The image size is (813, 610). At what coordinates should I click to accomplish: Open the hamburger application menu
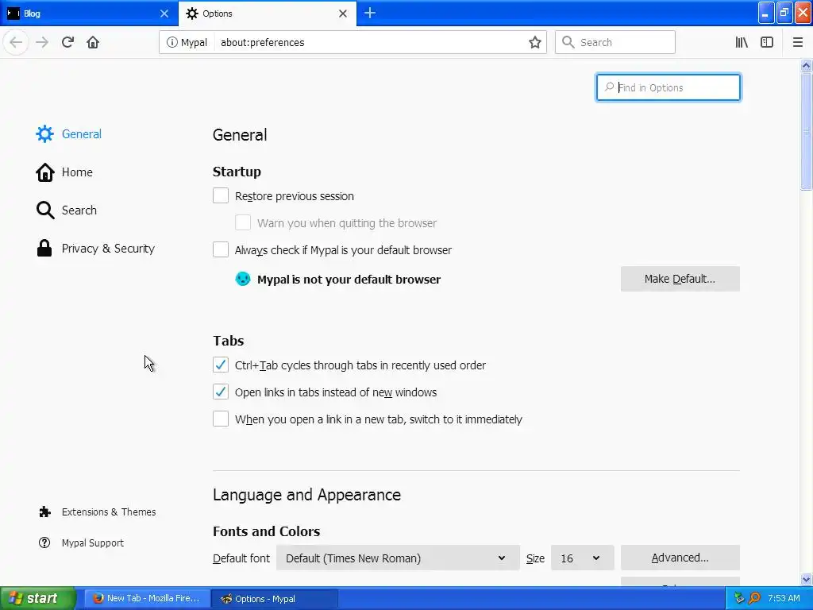click(797, 43)
